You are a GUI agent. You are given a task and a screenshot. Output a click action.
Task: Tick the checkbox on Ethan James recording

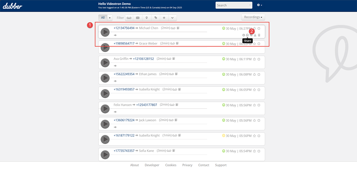click(259, 75)
